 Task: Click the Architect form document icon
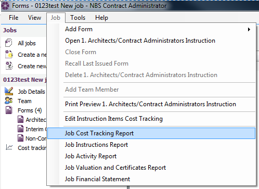point(20,120)
